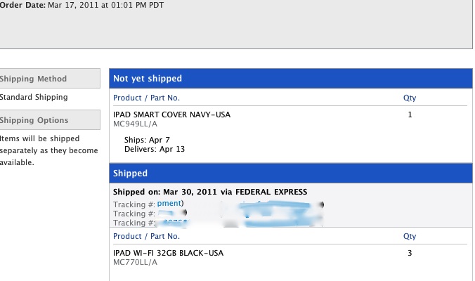Click part number MC949LL/A
Viewport: 475px width, 281px height.
point(135,124)
